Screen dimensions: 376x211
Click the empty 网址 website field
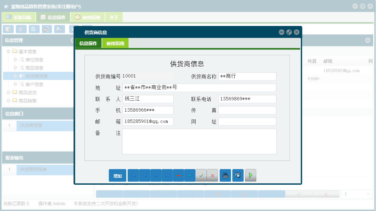(247, 121)
